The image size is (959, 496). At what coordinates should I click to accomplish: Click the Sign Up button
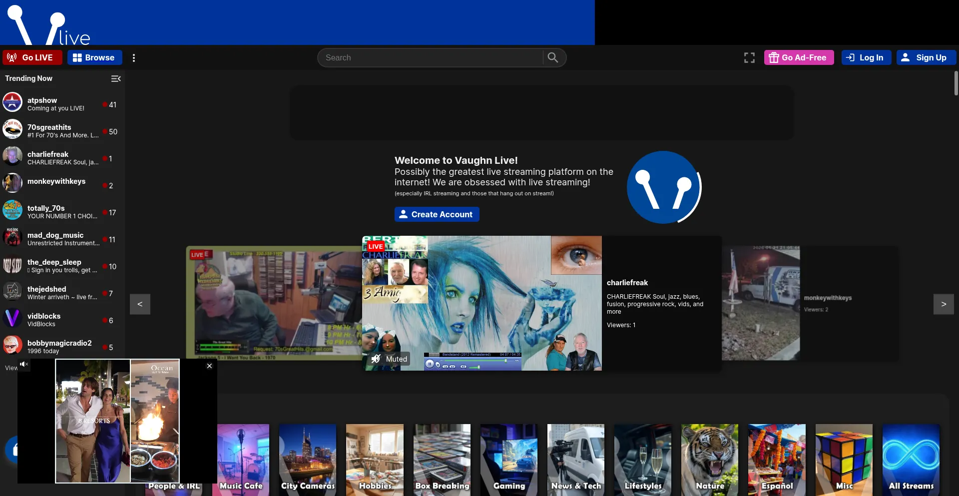click(x=926, y=57)
